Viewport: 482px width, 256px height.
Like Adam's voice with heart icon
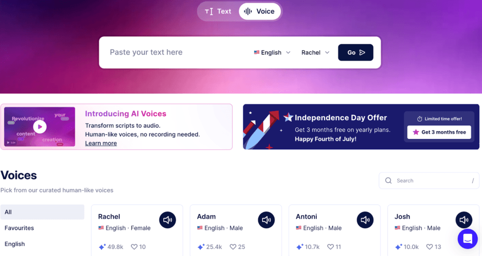click(x=233, y=247)
